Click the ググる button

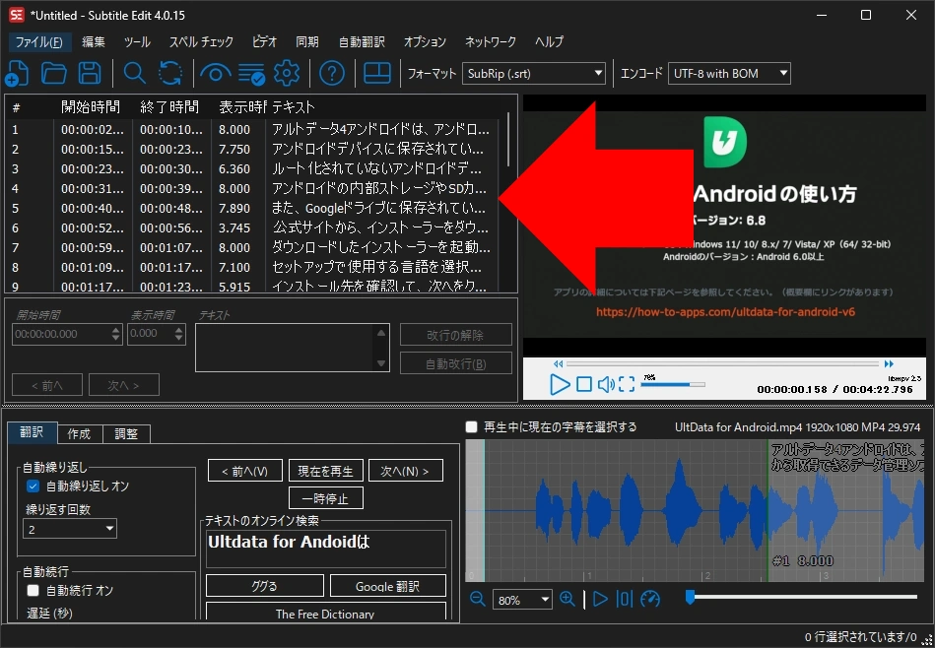(x=265, y=586)
